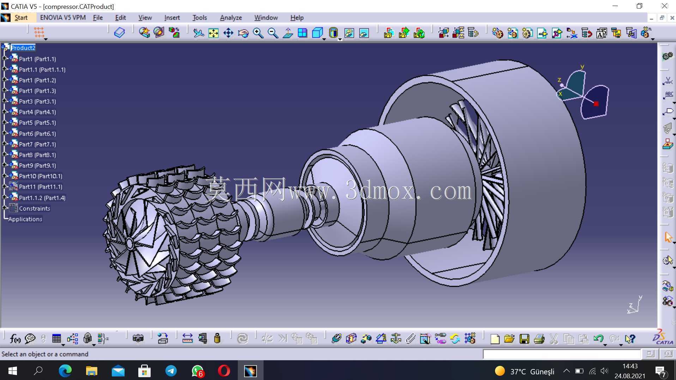Screen dimensions: 676x380
Task: Click the Measure Between icon
Action: (187, 338)
